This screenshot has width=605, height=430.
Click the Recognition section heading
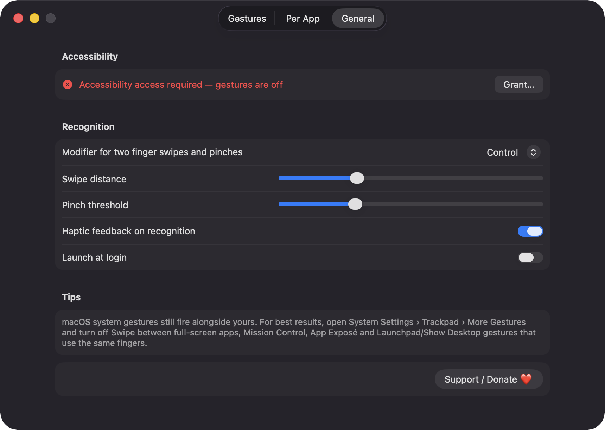(x=88, y=127)
